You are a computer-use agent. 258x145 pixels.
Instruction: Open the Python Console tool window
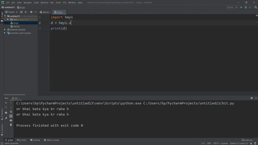tap(52, 140)
